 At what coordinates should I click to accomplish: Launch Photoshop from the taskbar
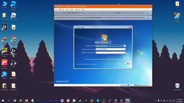[39, 100]
